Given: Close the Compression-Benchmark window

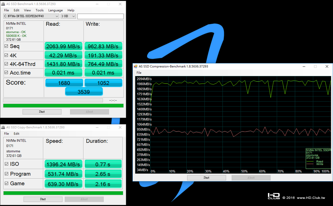Looking at the screenshot, I should [x=327, y=66].
